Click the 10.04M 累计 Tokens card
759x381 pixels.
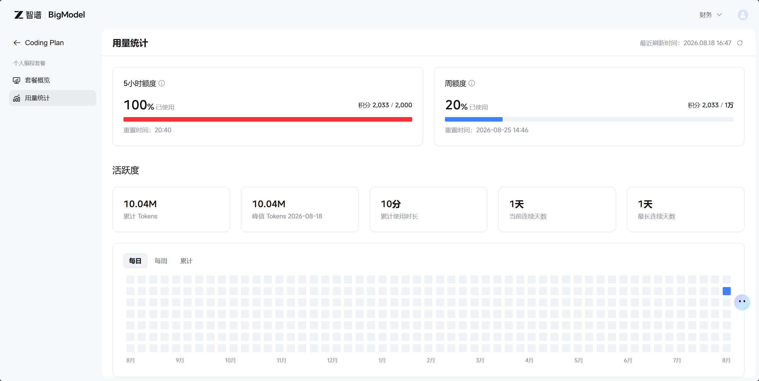coord(171,210)
